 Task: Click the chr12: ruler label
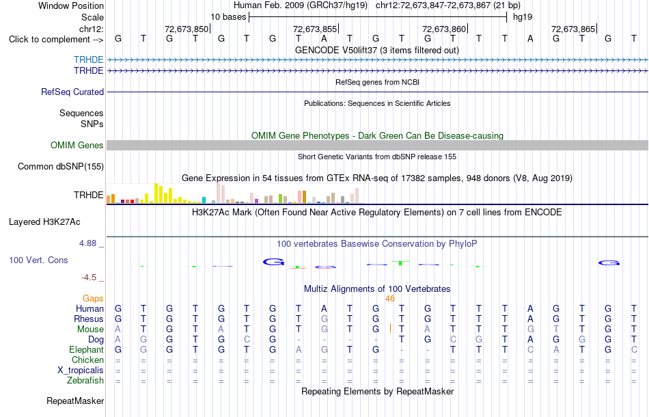coord(92,29)
